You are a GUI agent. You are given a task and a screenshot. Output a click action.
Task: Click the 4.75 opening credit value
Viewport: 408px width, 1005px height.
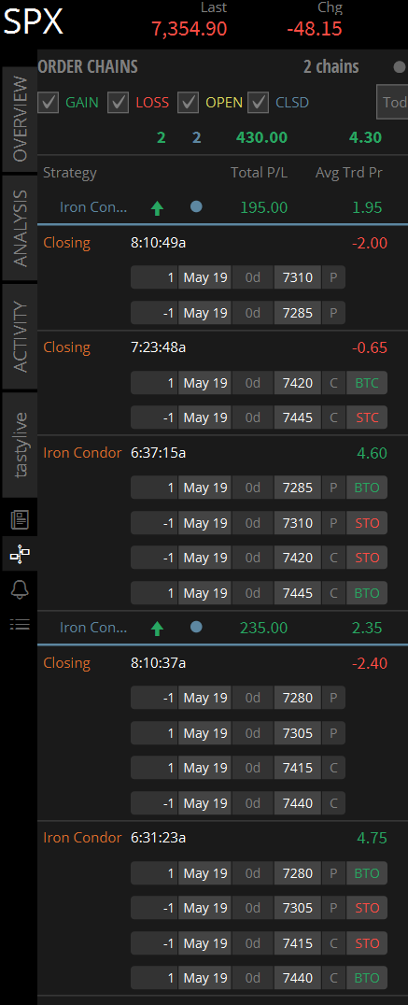[x=373, y=838]
